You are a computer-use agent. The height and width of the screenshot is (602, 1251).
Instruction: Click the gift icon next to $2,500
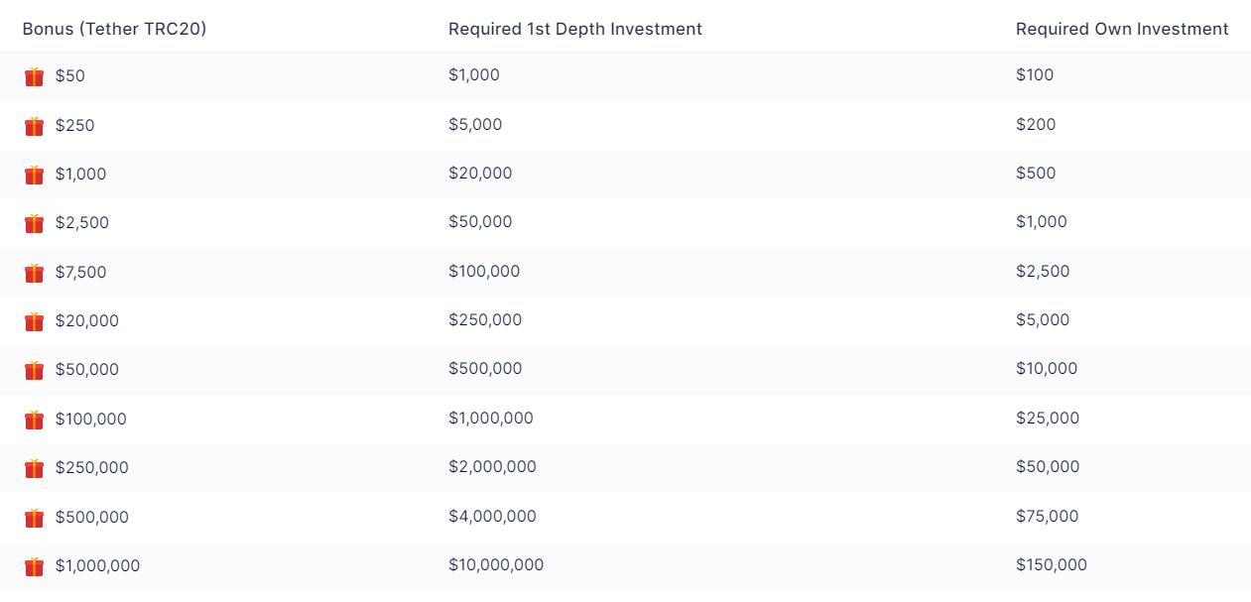click(x=35, y=223)
